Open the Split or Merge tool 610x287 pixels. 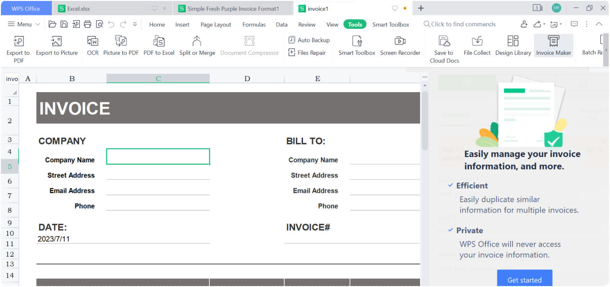(x=197, y=46)
